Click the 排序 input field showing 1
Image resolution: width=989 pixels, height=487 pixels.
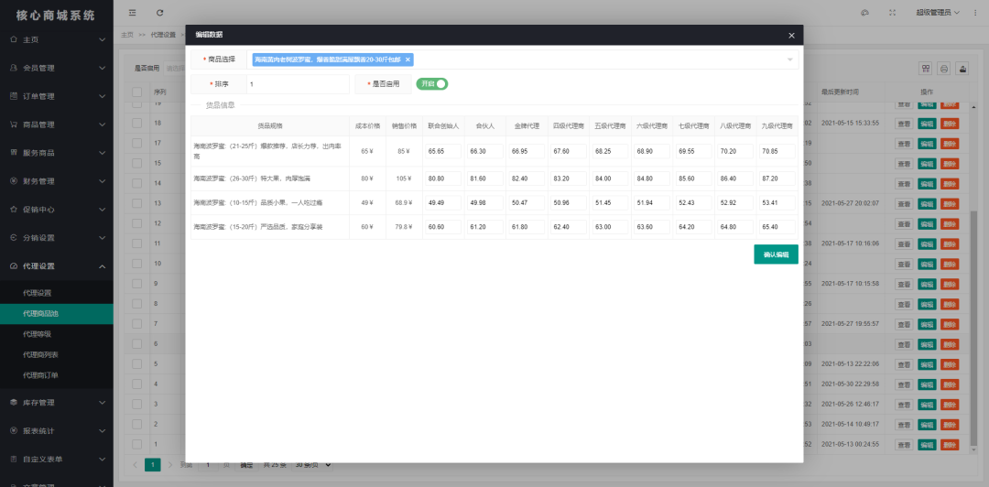click(x=298, y=84)
